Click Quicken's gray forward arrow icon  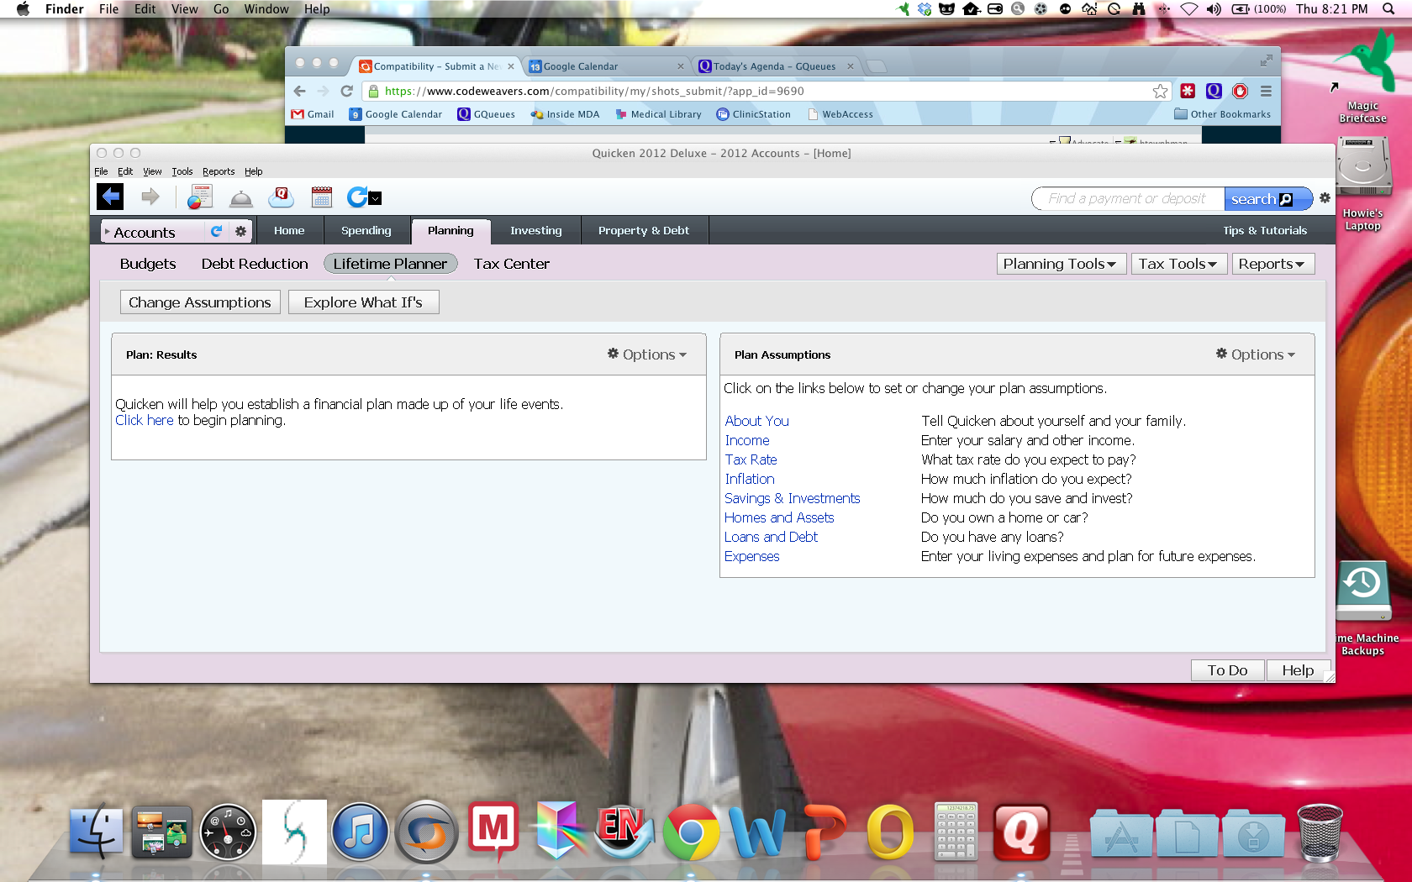point(150,197)
